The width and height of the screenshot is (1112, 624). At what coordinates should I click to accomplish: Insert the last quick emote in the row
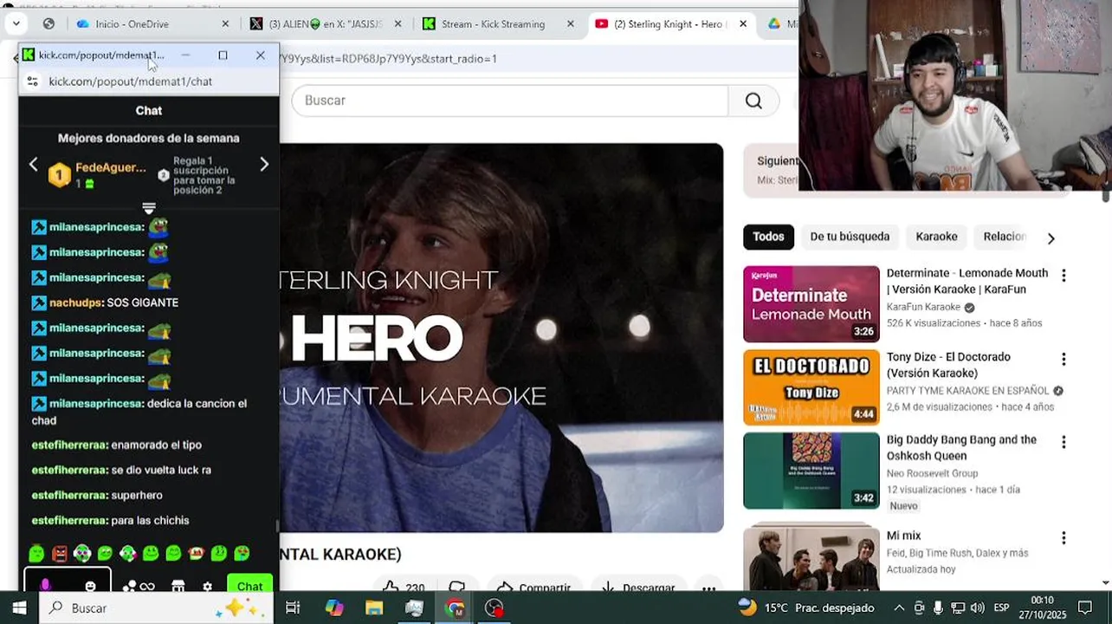[x=242, y=553]
